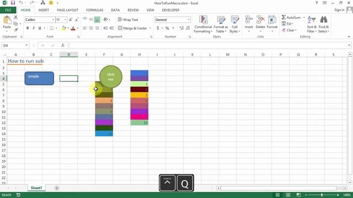Click the New Sheet plus icon

coord(57,188)
